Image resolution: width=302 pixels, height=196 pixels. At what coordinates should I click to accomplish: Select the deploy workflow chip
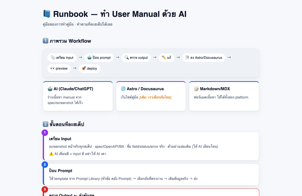(x=89, y=68)
